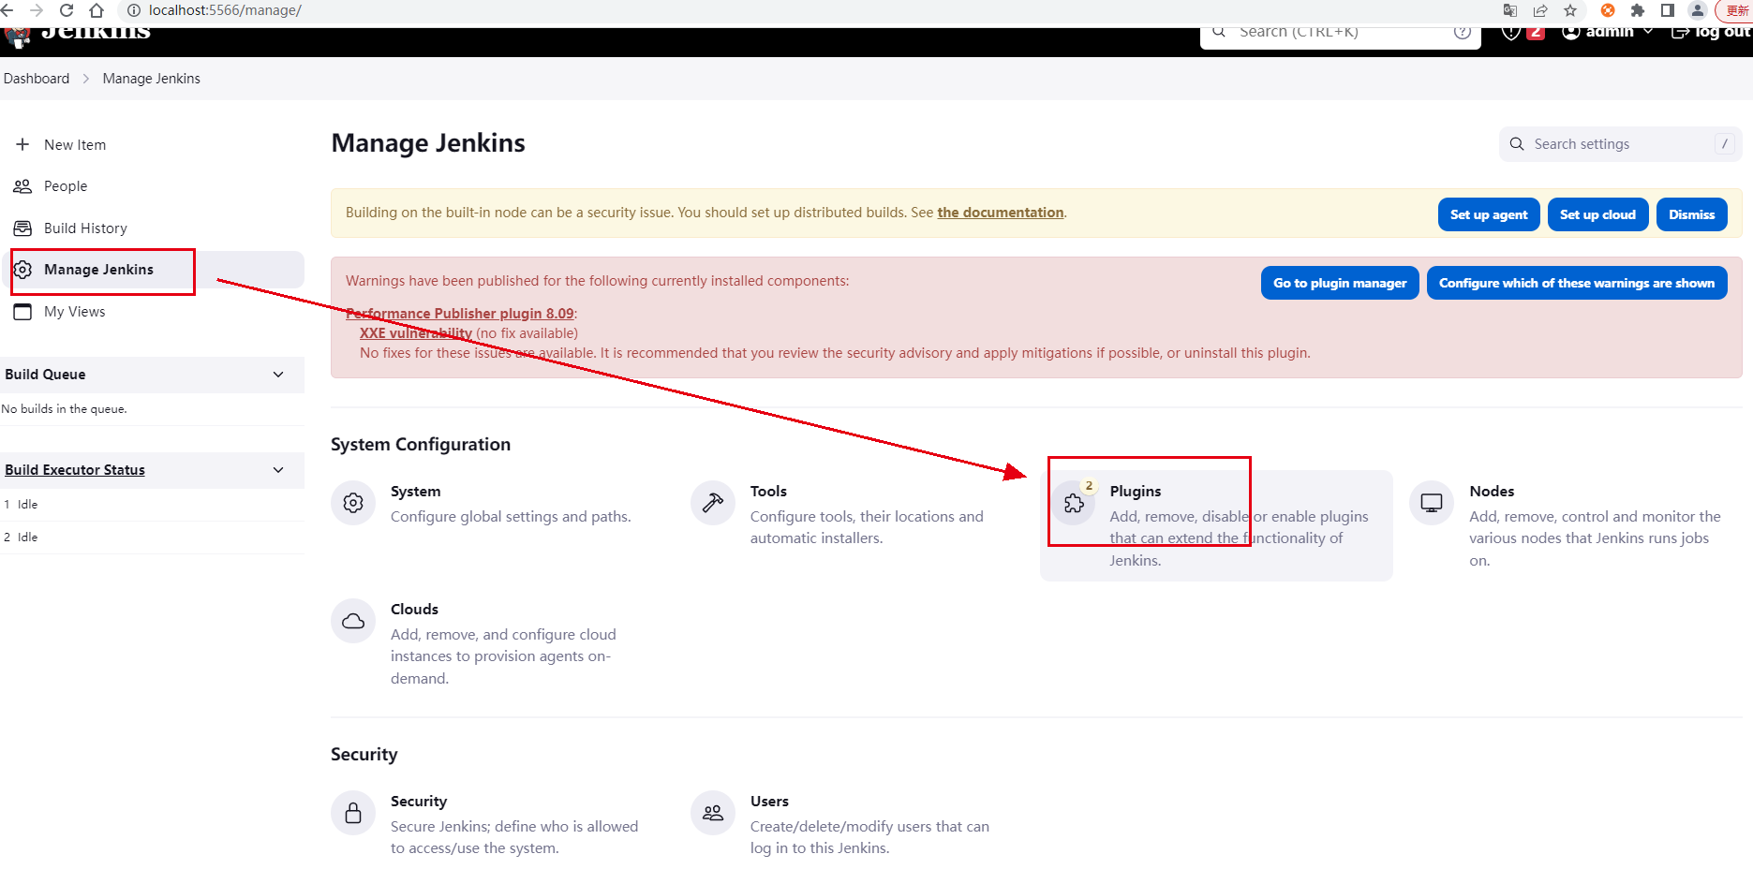The image size is (1753, 869).
Task: Open Build History from sidebar
Action: [85, 228]
